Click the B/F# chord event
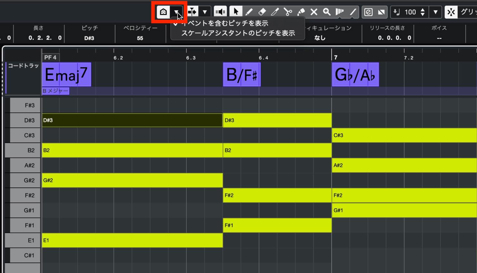 pos(242,74)
